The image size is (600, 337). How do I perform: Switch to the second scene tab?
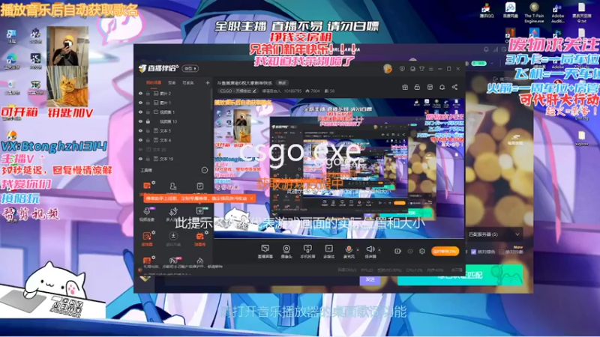tap(172, 82)
